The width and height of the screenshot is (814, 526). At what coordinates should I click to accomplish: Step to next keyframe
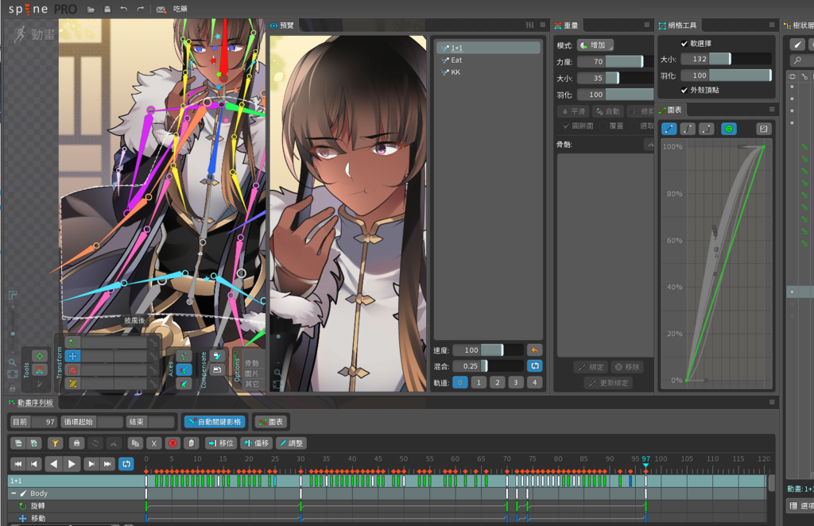(x=91, y=464)
